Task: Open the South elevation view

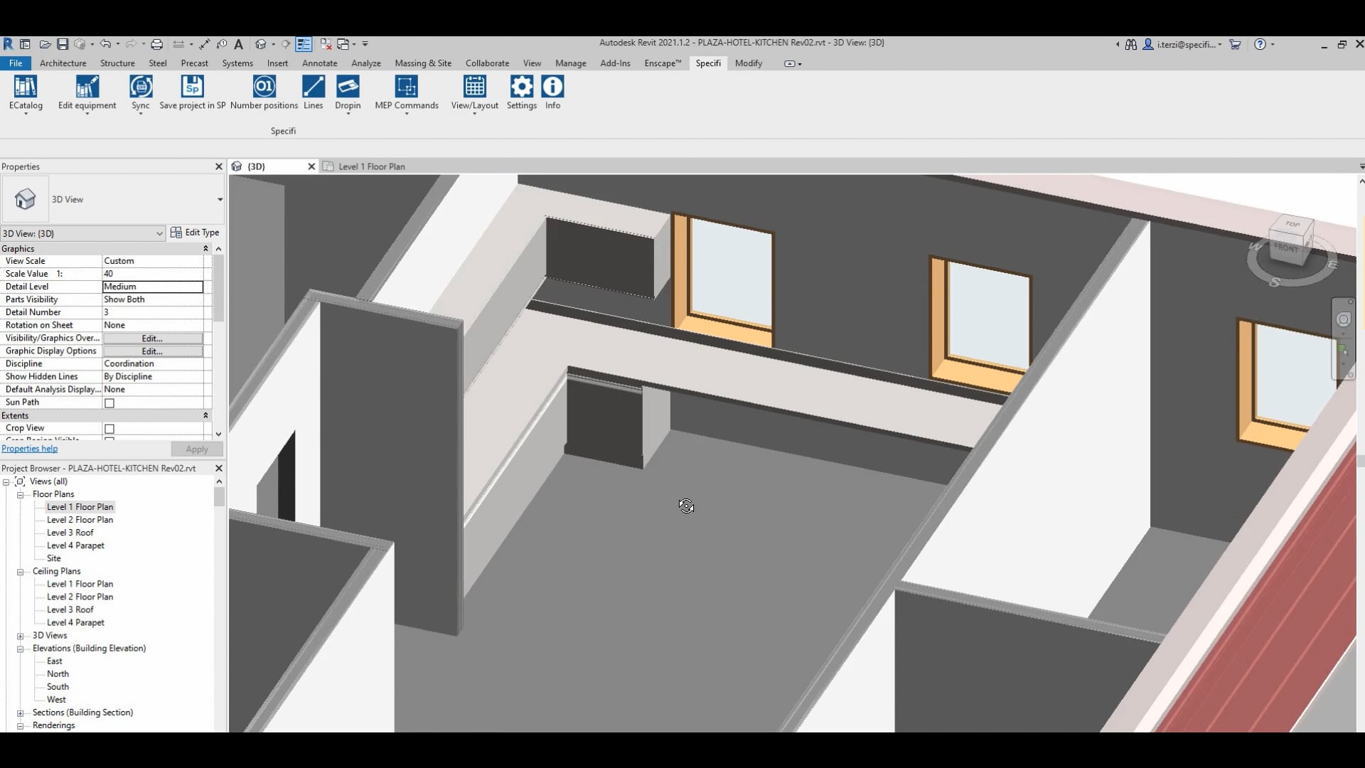Action: pos(58,687)
